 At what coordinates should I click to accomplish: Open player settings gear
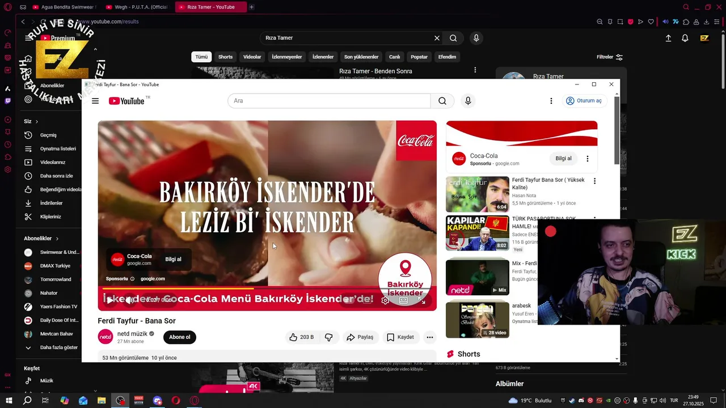(385, 301)
